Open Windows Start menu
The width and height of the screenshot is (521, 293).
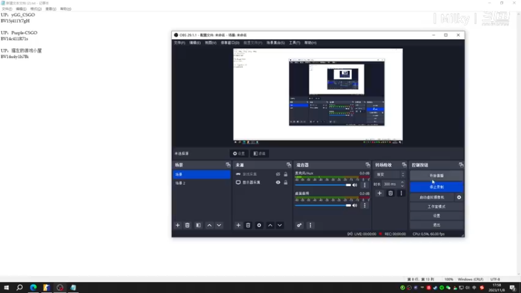click(7, 288)
